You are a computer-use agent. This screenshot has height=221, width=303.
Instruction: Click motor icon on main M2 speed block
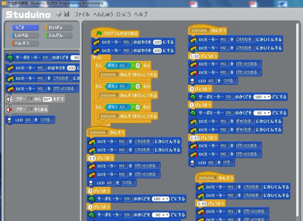click(x=96, y=51)
